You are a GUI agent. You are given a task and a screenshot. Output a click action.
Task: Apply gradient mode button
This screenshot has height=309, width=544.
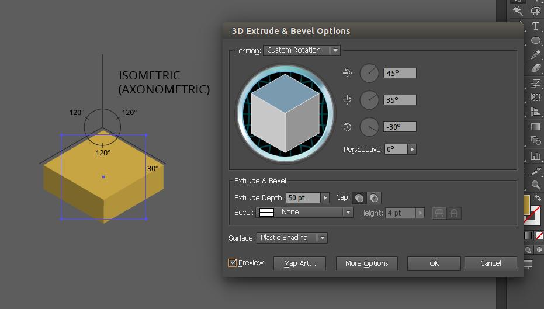[x=528, y=236]
